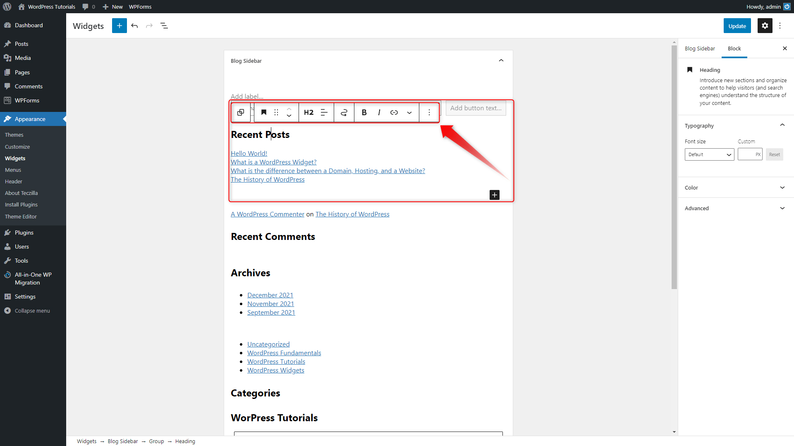Image resolution: width=794 pixels, height=446 pixels.
Task: Click the Update button
Action: tap(737, 26)
